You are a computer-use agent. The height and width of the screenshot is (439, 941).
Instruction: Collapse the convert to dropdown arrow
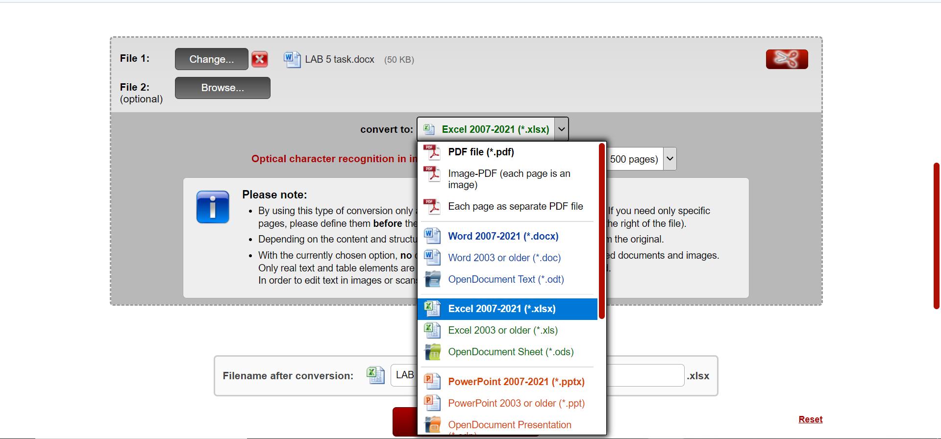(x=562, y=129)
